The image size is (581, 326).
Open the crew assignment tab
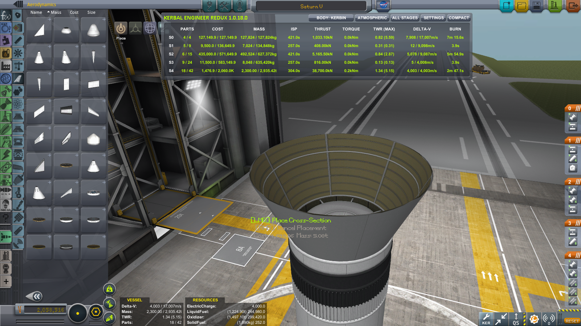(x=240, y=5)
